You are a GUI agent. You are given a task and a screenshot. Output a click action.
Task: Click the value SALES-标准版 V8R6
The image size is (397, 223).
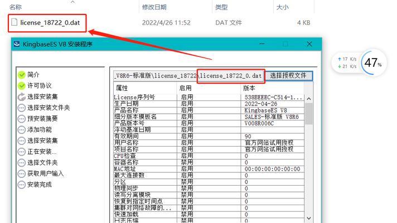(272, 117)
